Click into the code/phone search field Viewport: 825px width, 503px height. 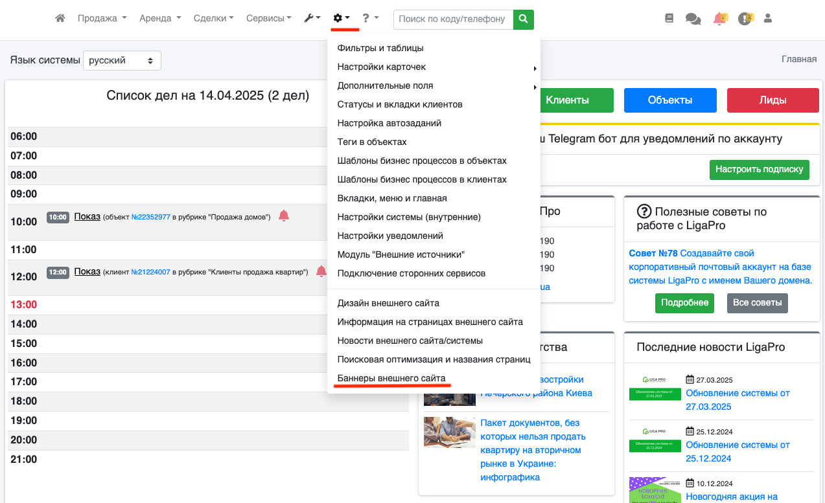click(452, 19)
